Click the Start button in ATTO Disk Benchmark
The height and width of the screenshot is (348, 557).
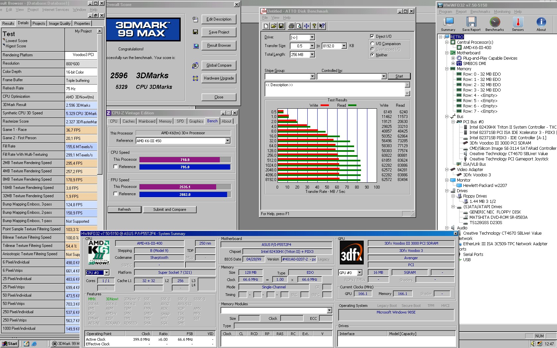point(399,76)
